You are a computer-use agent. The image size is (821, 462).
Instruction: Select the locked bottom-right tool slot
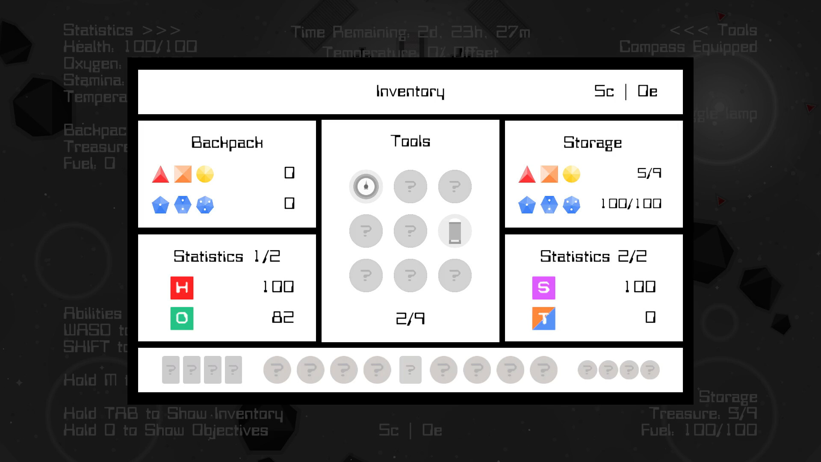(455, 275)
